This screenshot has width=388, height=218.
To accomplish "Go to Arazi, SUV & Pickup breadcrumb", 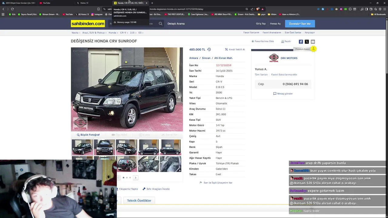I will click(x=93, y=32).
